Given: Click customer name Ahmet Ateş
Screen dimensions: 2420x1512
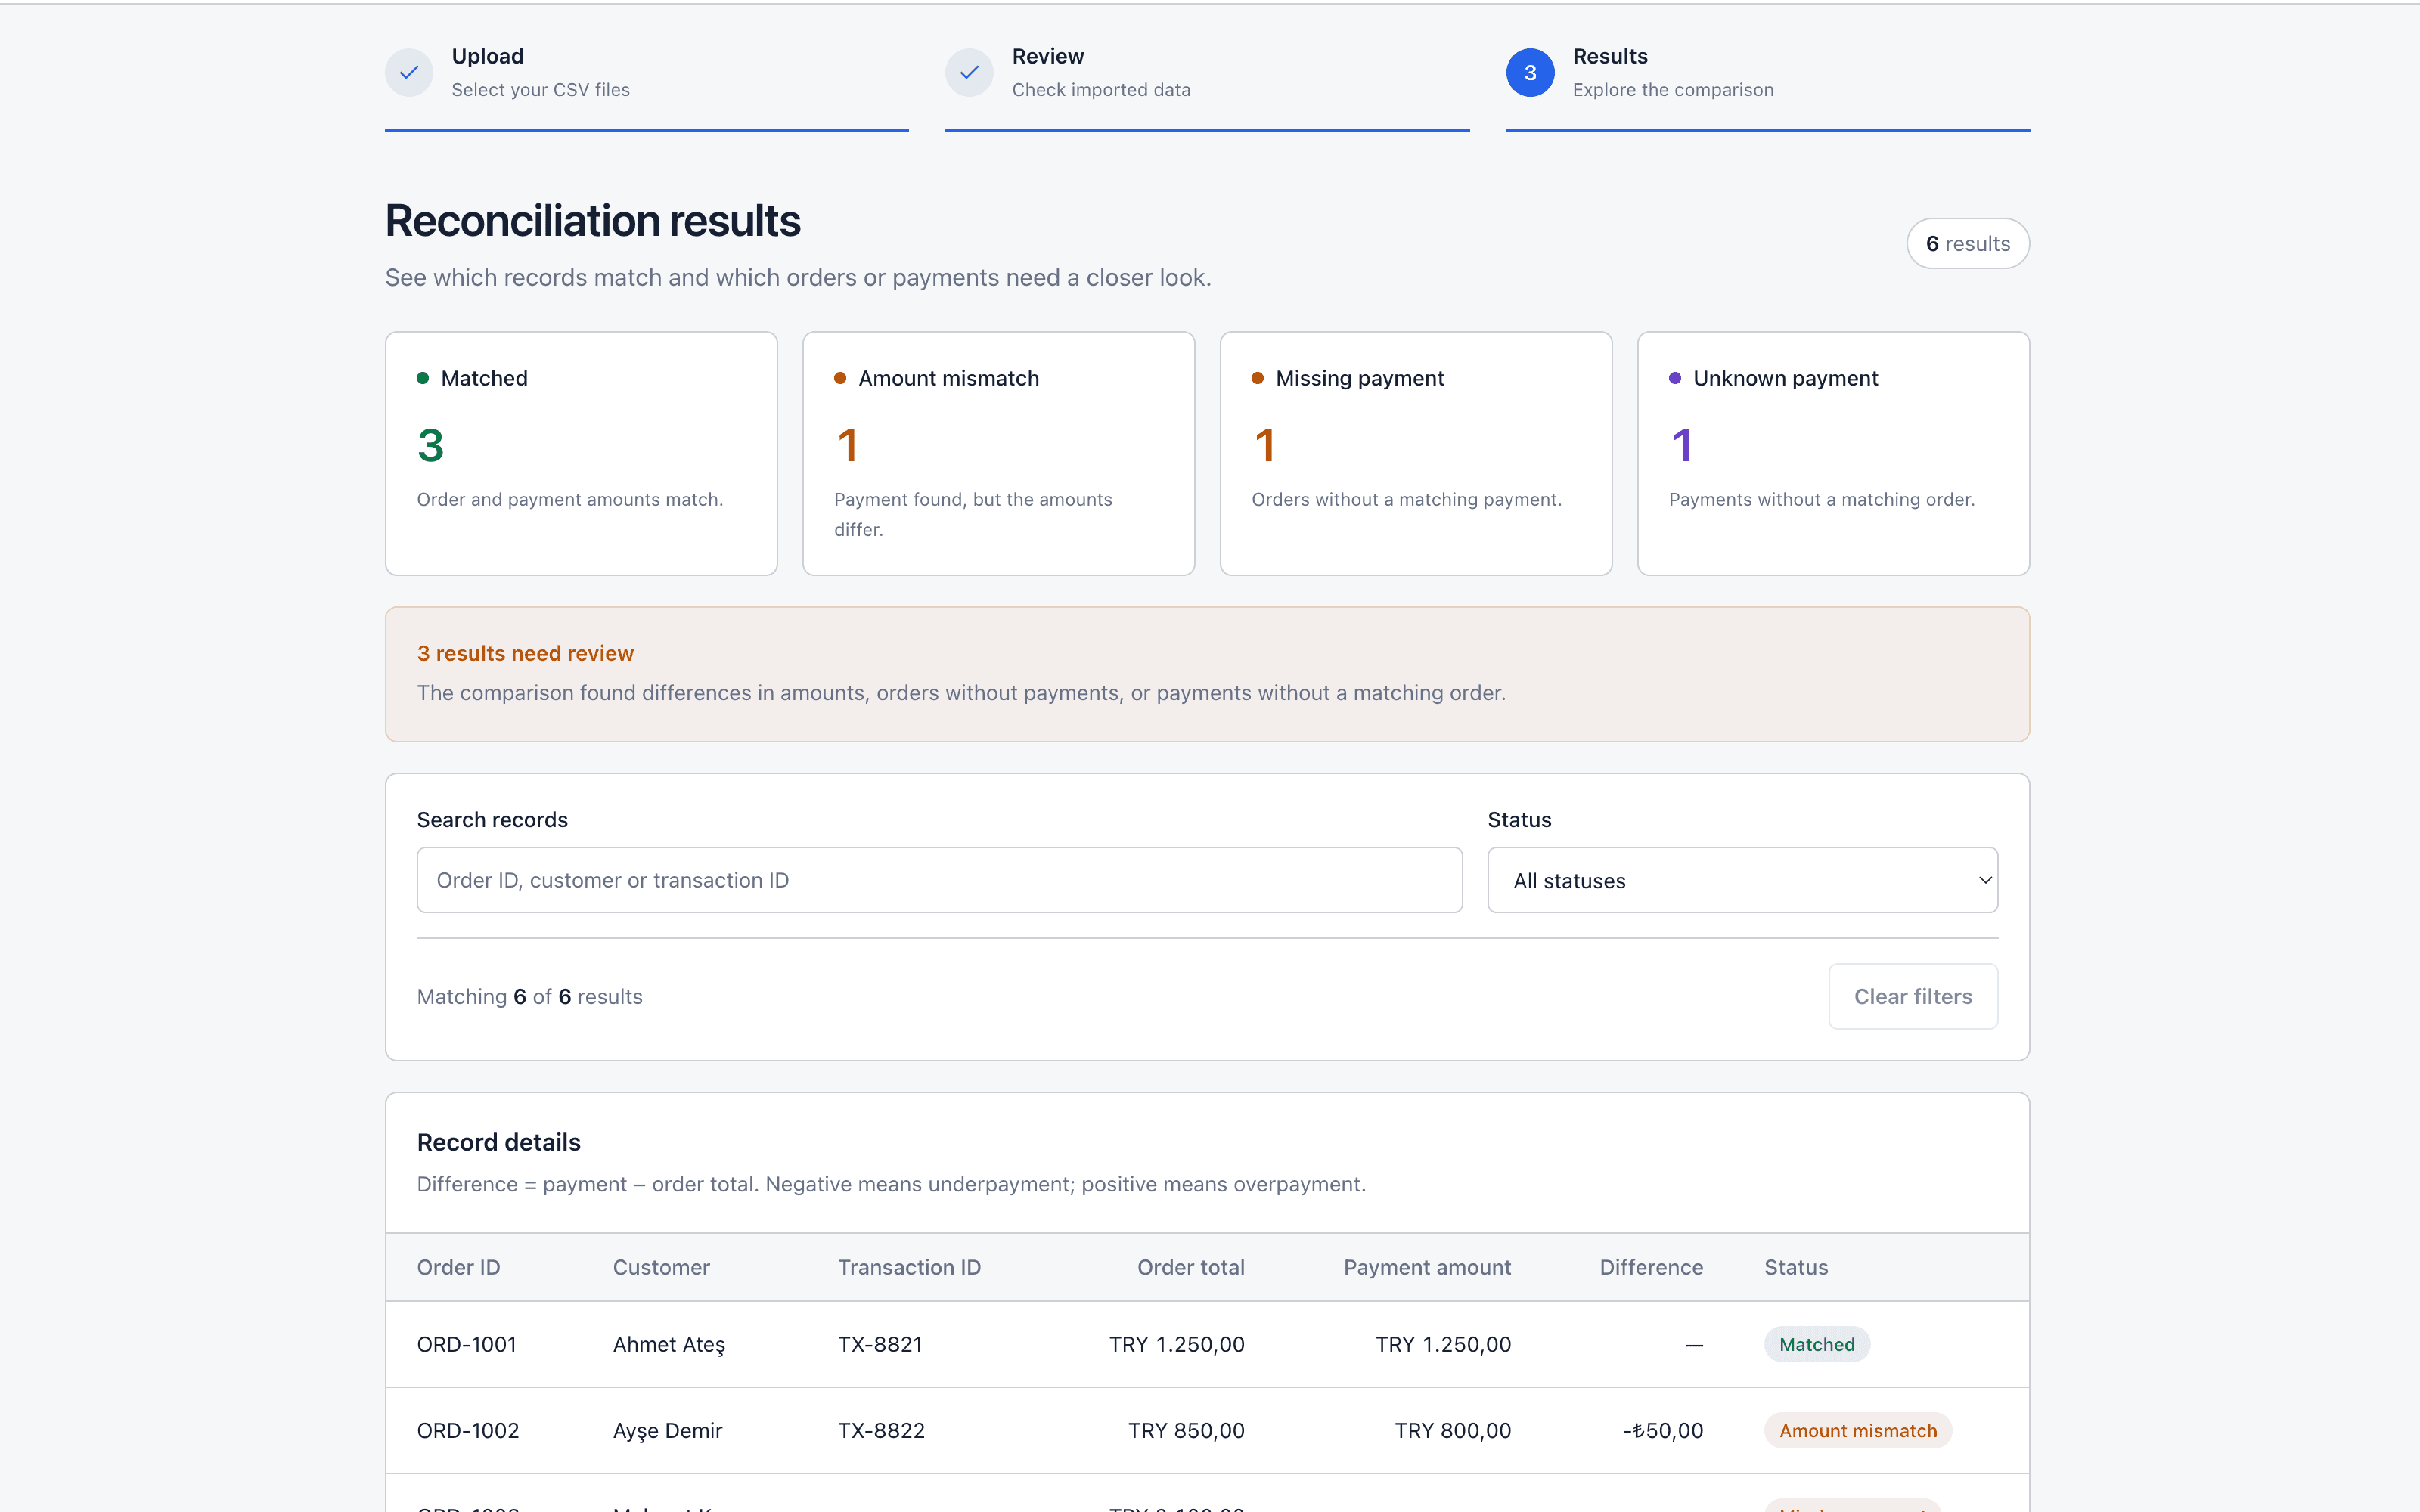Looking at the screenshot, I should (x=669, y=1345).
